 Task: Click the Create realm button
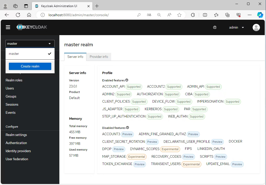point(30,66)
